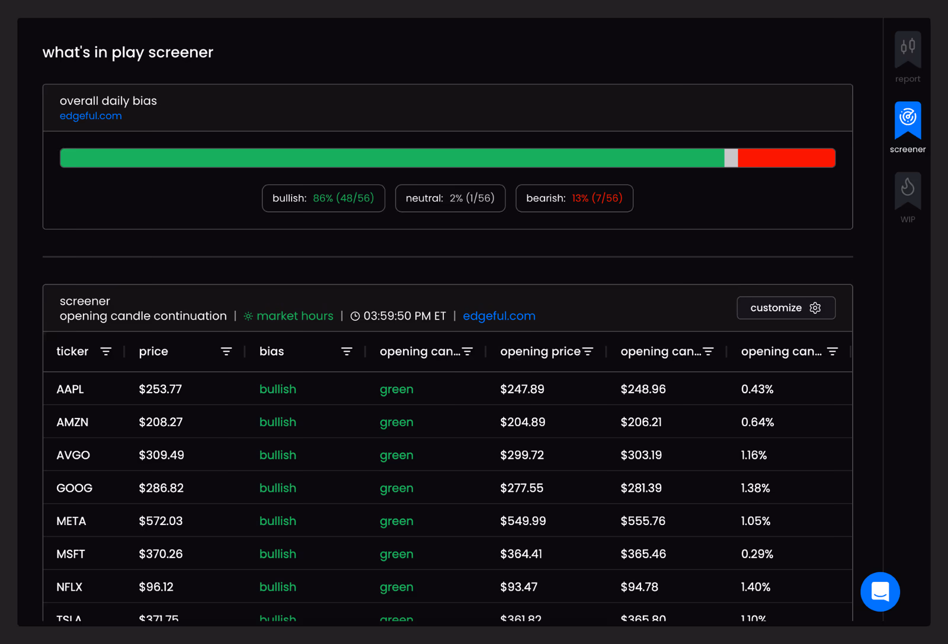948x644 pixels.
Task: Click the bearish 13% (7/56) badge
Action: [574, 198]
